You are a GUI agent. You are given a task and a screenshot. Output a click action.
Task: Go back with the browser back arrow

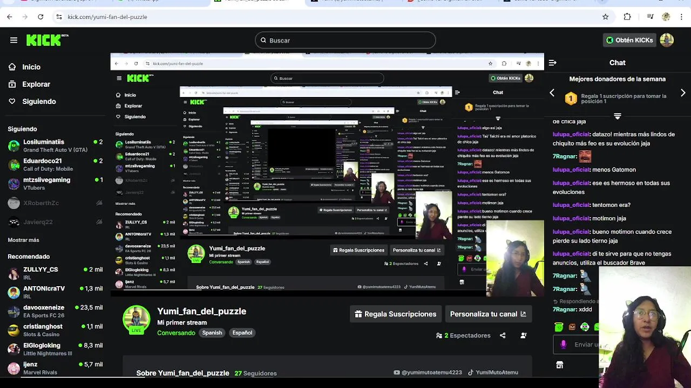[x=9, y=17]
